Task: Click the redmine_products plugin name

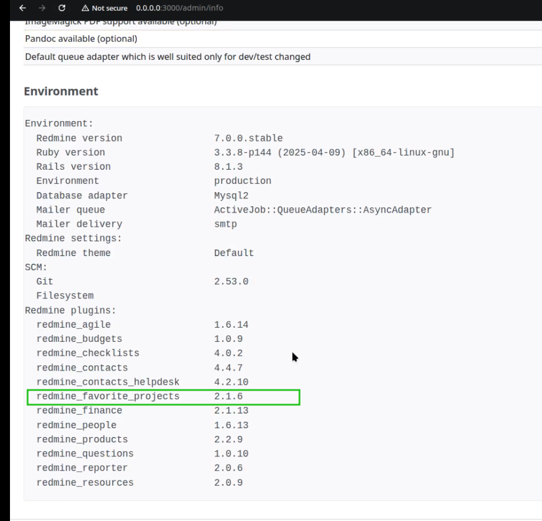Action: [x=82, y=439]
